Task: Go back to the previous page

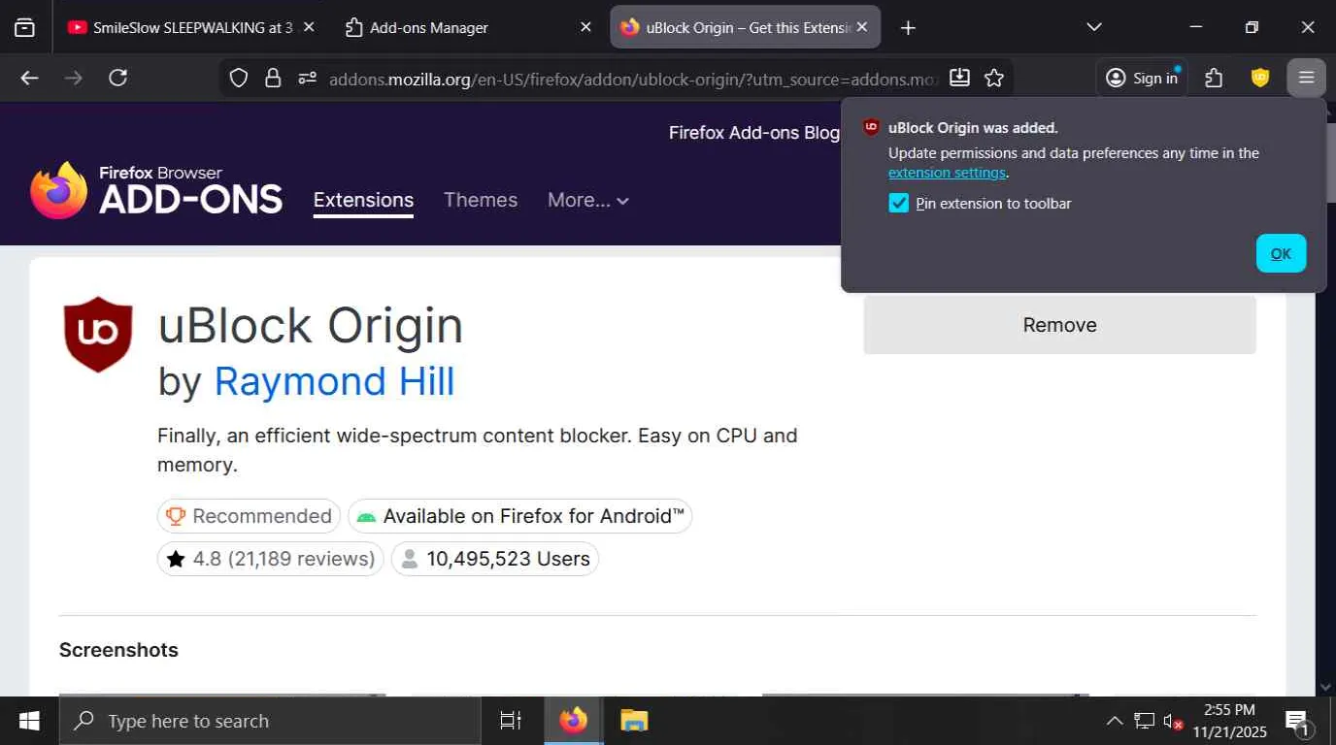Action: (30, 78)
